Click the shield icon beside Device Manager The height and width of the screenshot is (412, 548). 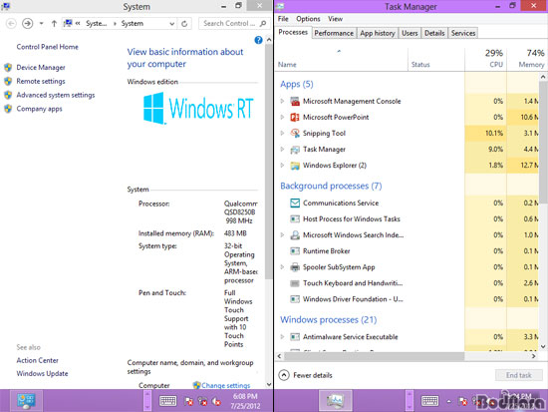coord(8,67)
